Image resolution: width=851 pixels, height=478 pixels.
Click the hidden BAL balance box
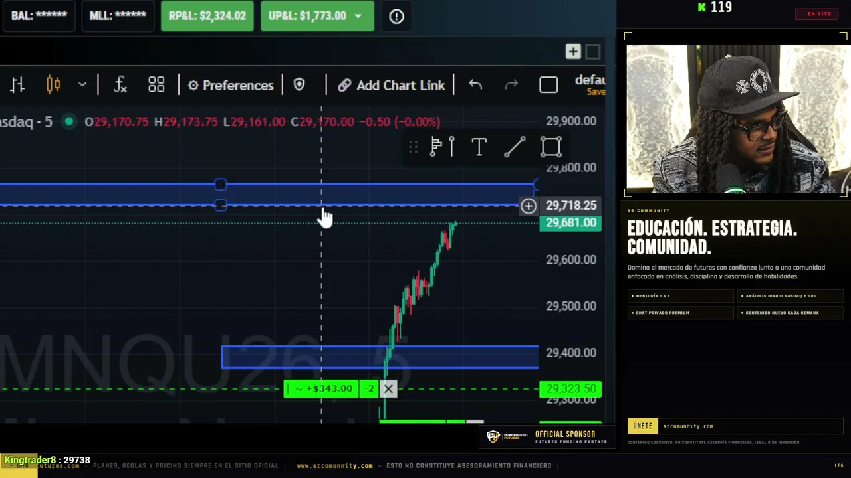(x=39, y=16)
